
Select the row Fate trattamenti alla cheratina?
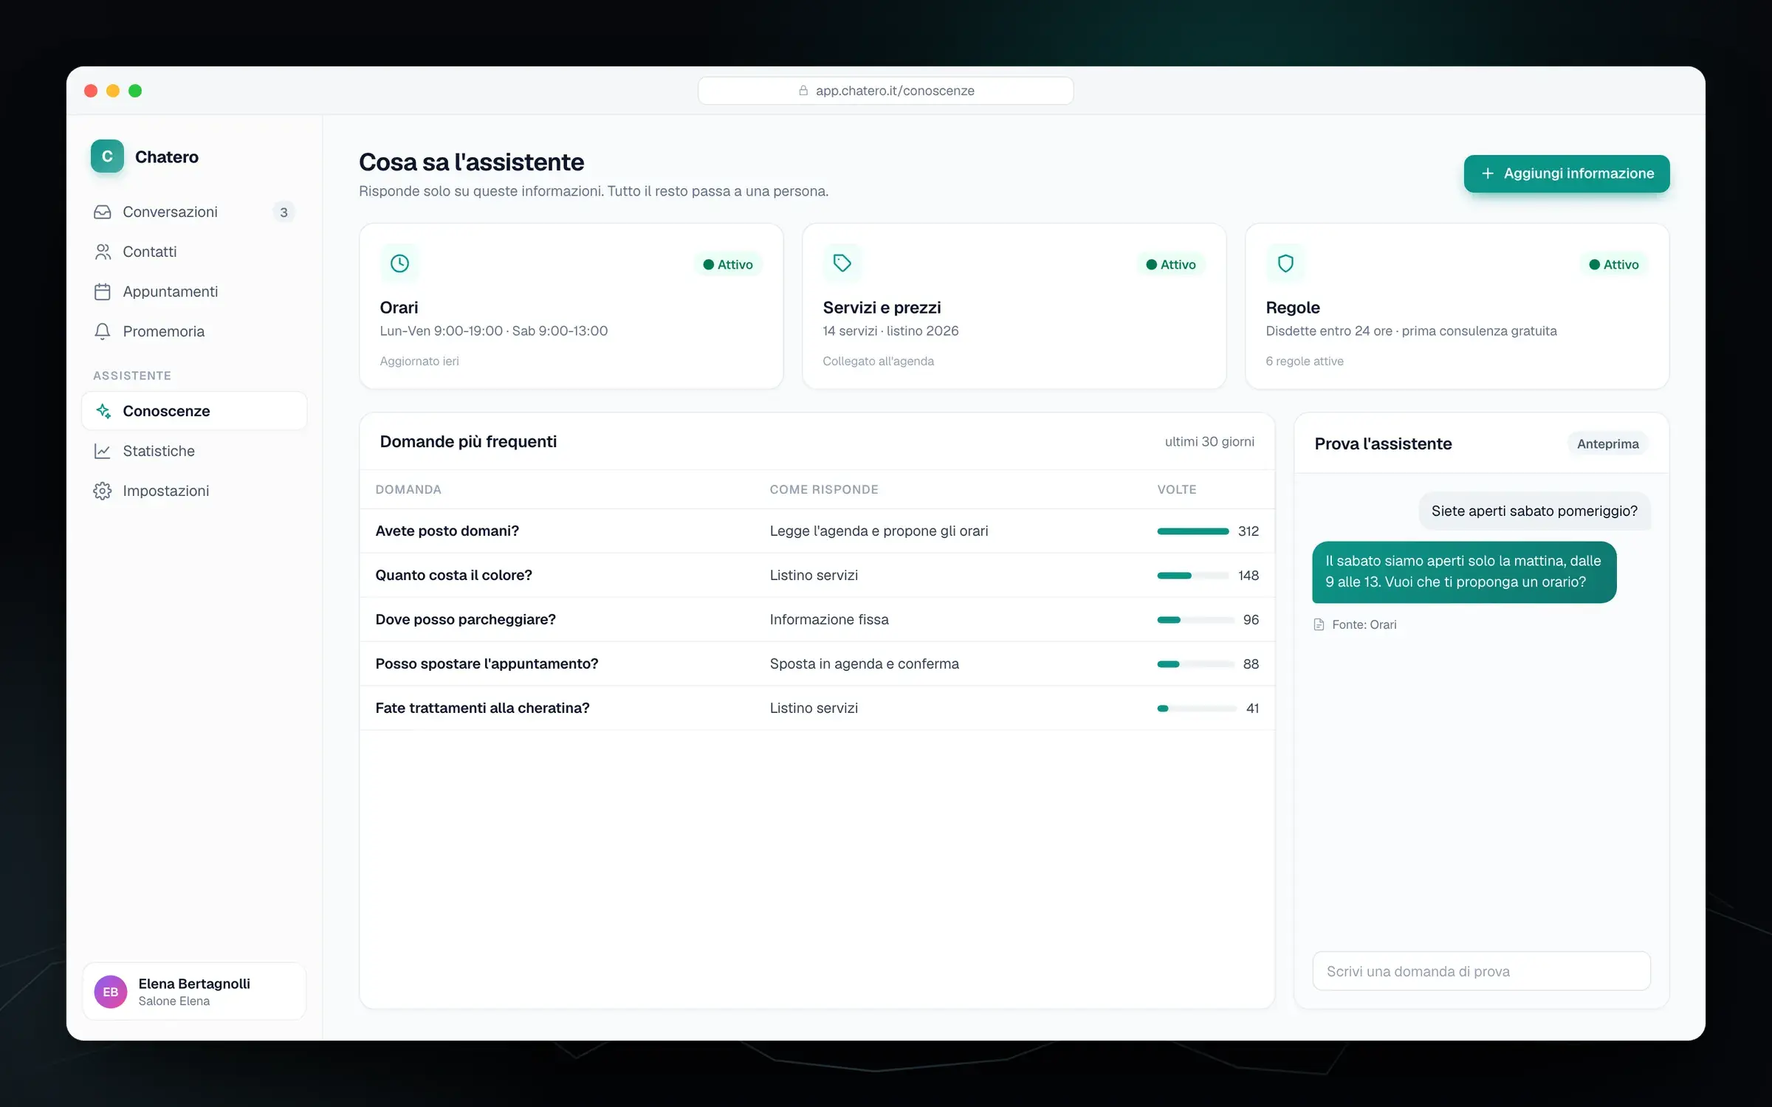817,708
